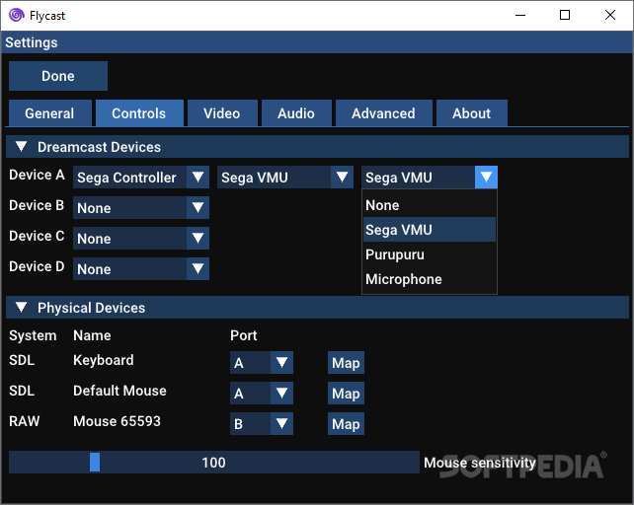Open the Device C dropdown
This screenshot has height=505, width=634.
[x=141, y=239]
